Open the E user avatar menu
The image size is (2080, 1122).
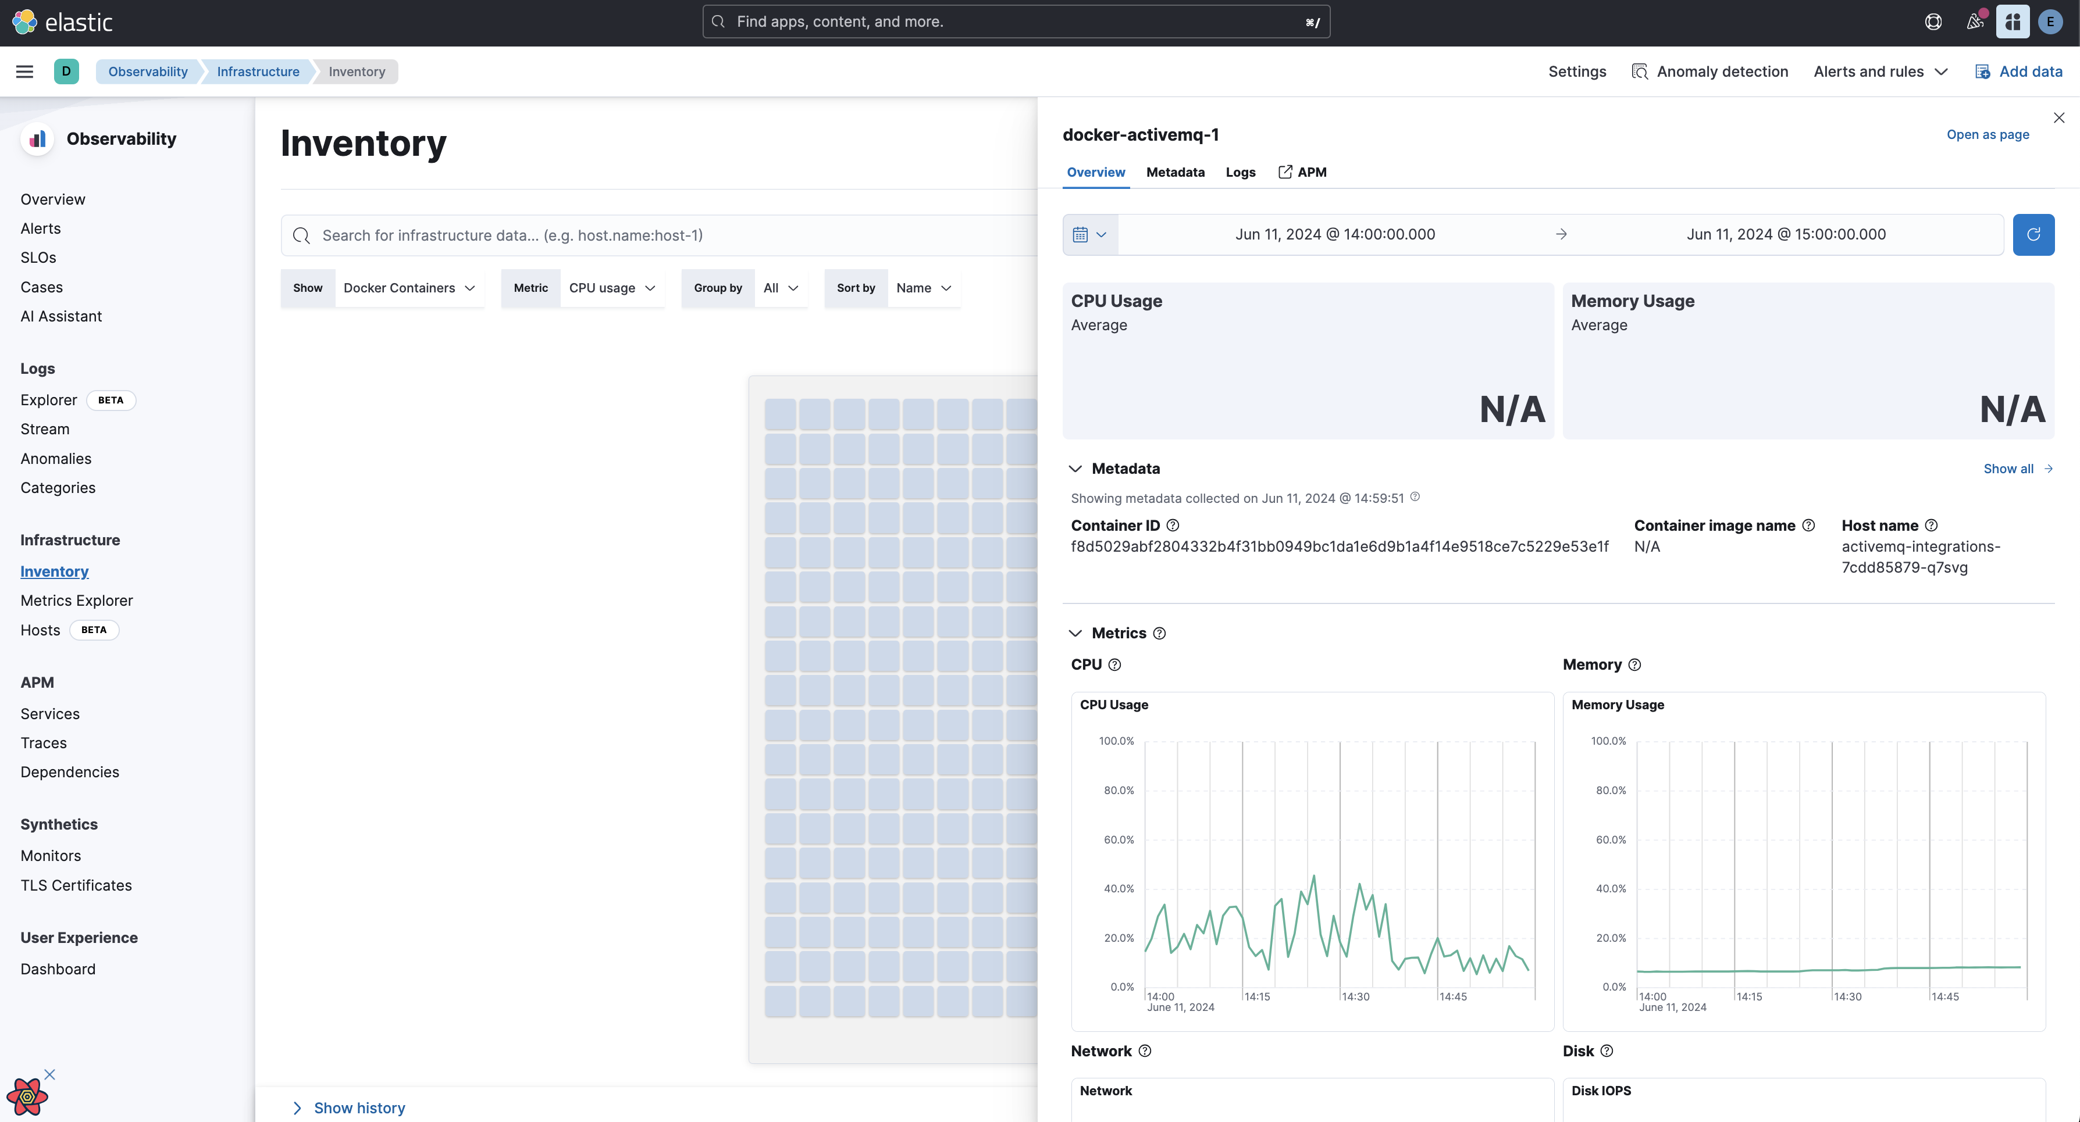tap(2050, 22)
